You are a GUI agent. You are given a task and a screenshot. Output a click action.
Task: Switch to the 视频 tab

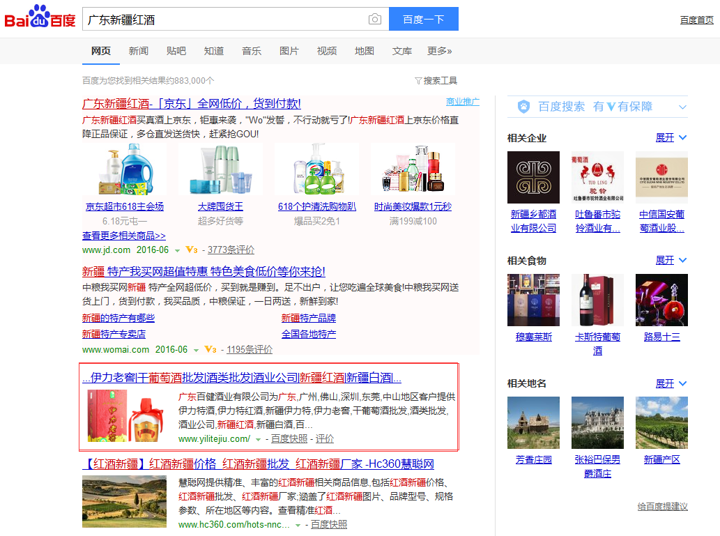pyautogui.click(x=327, y=51)
